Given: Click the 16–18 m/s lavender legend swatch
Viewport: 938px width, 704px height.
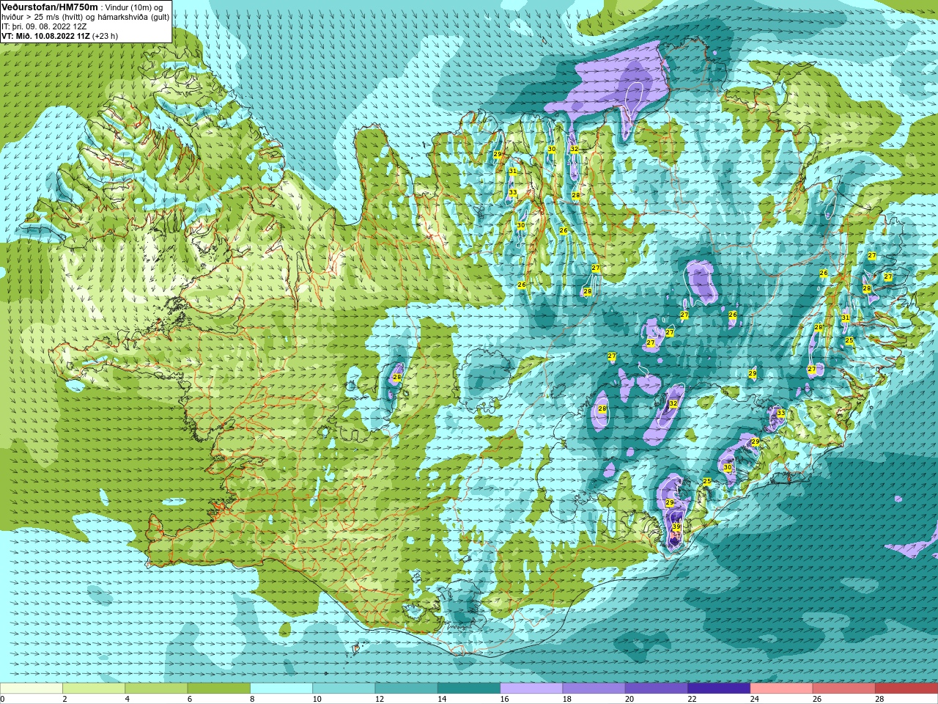Looking at the screenshot, I should point(531,689).
